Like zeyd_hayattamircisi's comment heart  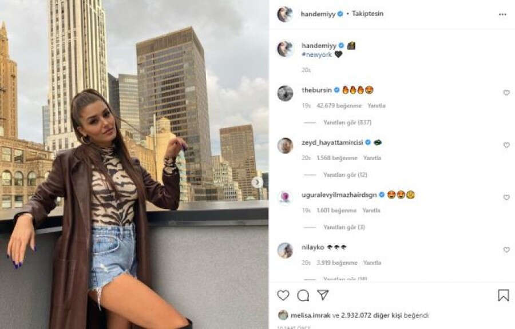coord(506,145)
